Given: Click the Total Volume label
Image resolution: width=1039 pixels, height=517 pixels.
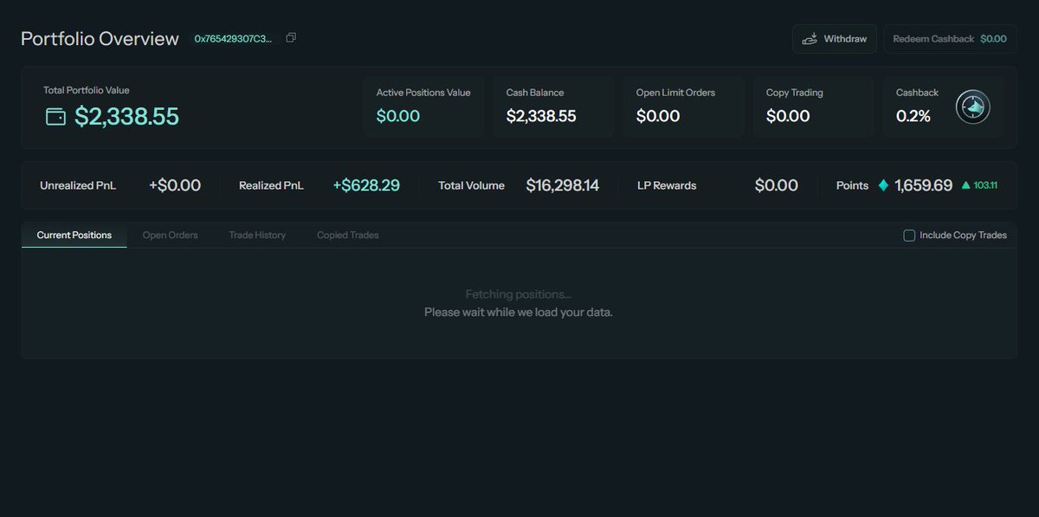Looking at the screenshot, I should pos(471,185).
